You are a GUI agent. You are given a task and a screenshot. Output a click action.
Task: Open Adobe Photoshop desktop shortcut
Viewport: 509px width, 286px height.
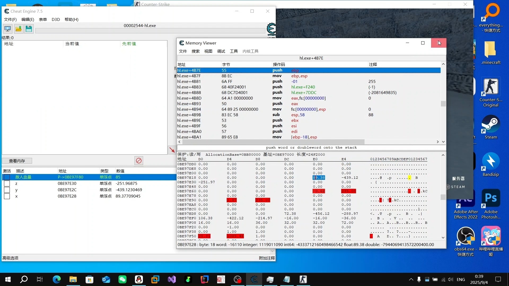coord(491,204)
